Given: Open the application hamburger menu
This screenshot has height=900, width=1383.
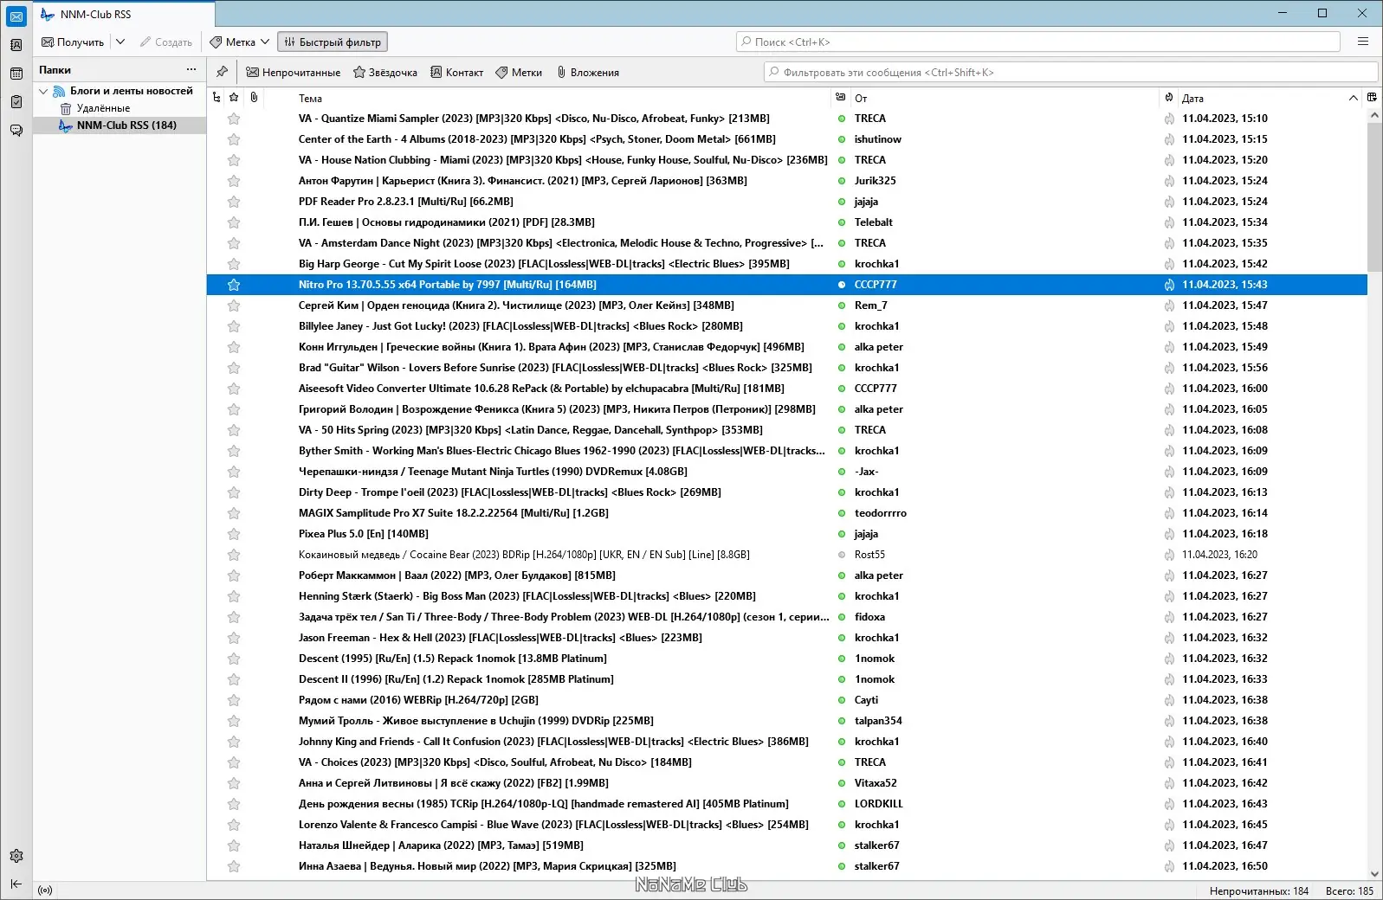Looking at the screenshot, I should (1363, 42).
